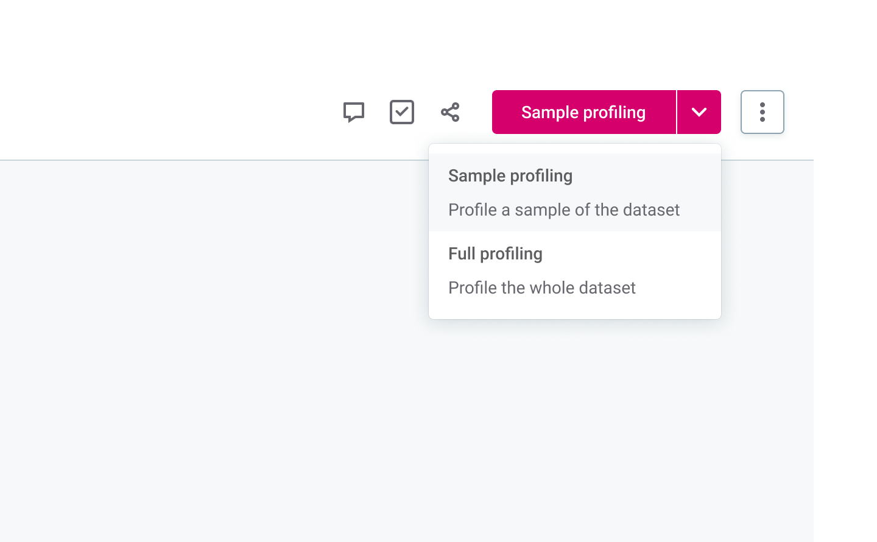Open the three-dot more options menu
The width and height of the screenshot is (877, 542).
762,112
